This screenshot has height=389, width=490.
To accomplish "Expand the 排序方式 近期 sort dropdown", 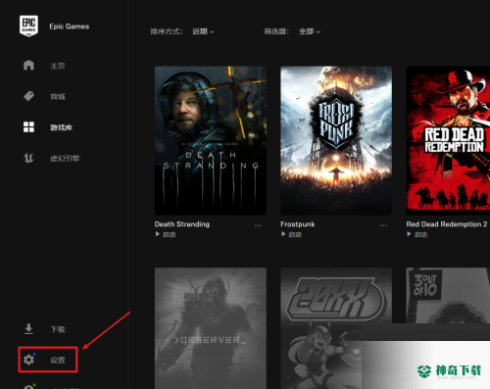I will pyautogui.click(x=203, y=31).
